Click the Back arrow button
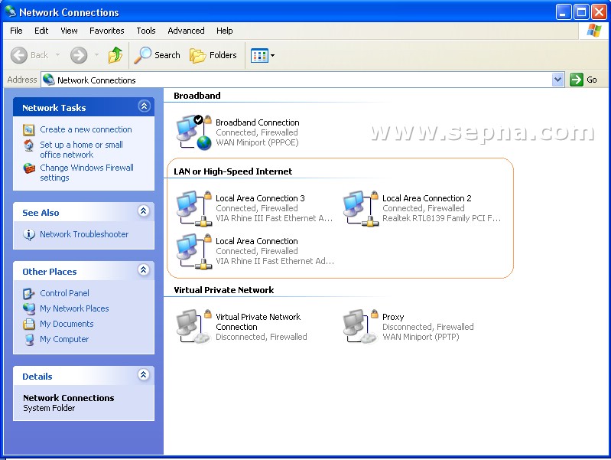 point(19,55)
